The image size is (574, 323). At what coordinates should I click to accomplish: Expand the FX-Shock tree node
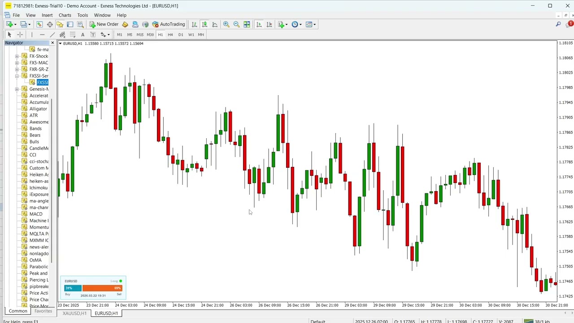[x=17, y=56]
